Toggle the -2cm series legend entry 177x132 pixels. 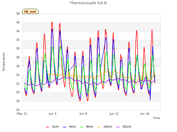click(52, 127)
